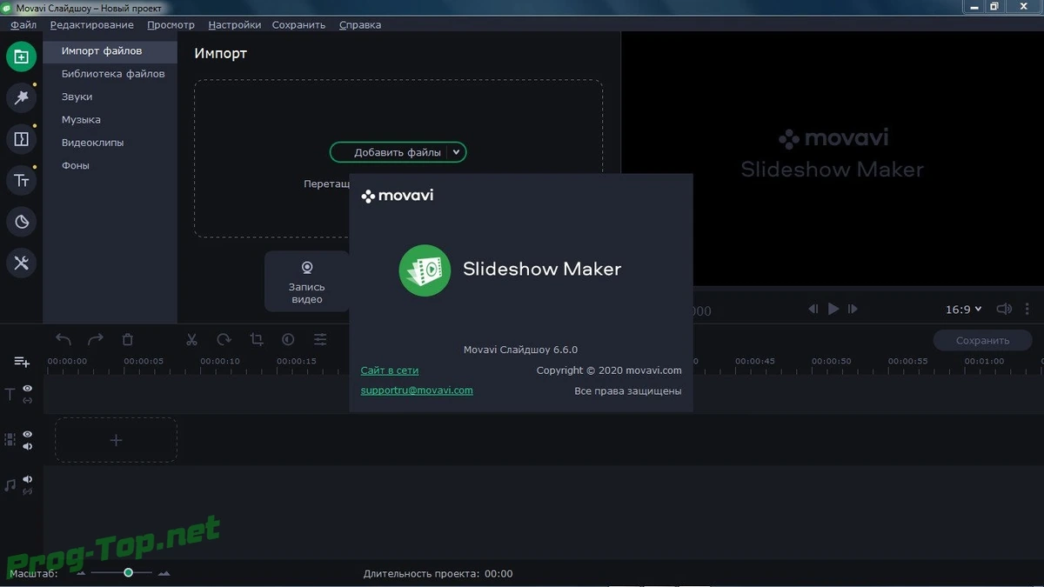The height and width of the screenshot is (587, 1044).
Task: Add a new track to timeline
Action: (22, 362)
